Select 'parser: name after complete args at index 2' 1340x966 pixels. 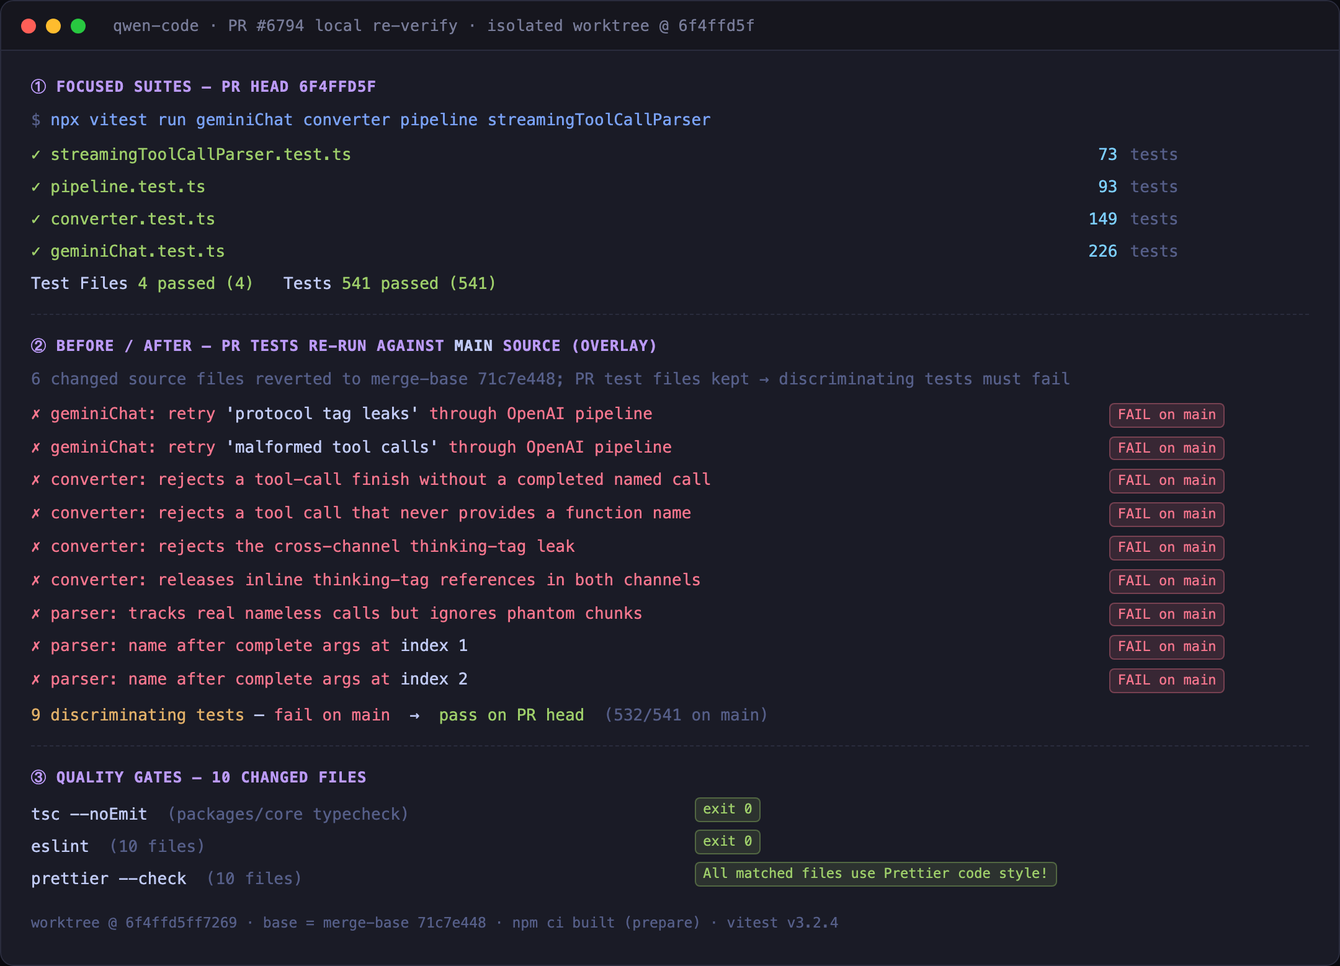[x=259, y=679]
